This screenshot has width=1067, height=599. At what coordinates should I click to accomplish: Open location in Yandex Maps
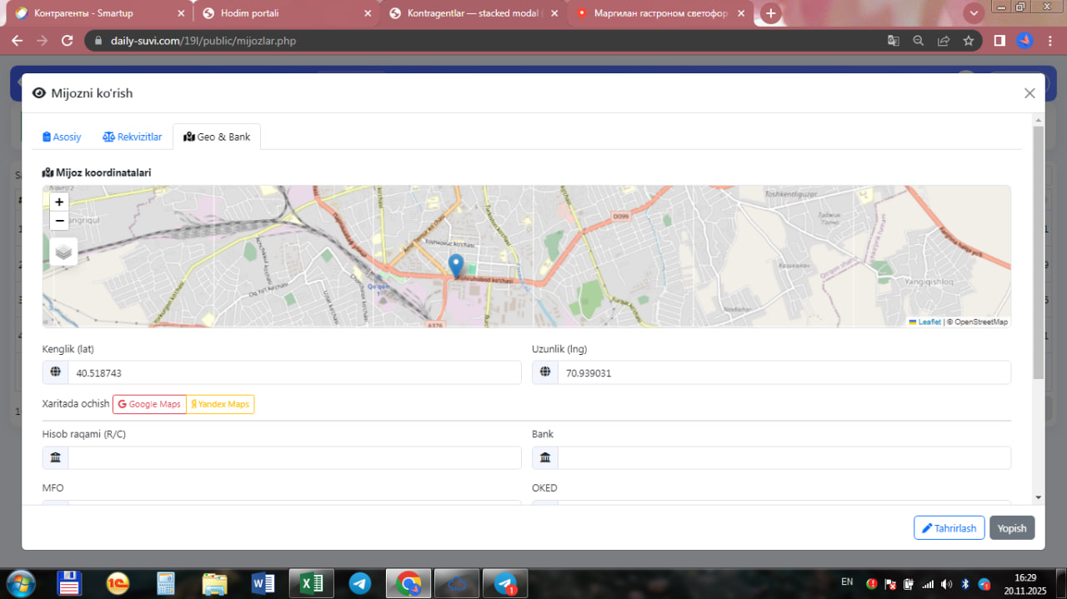click(220, 404)
